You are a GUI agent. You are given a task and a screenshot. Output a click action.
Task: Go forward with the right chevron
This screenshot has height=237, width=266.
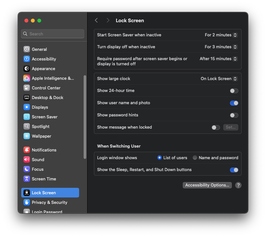click(x=108, y=20)
